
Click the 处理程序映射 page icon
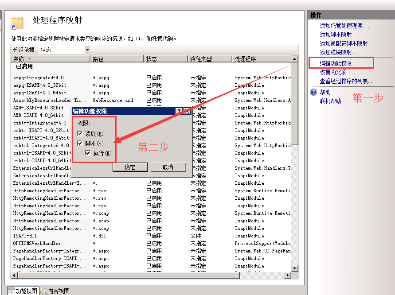16,23
